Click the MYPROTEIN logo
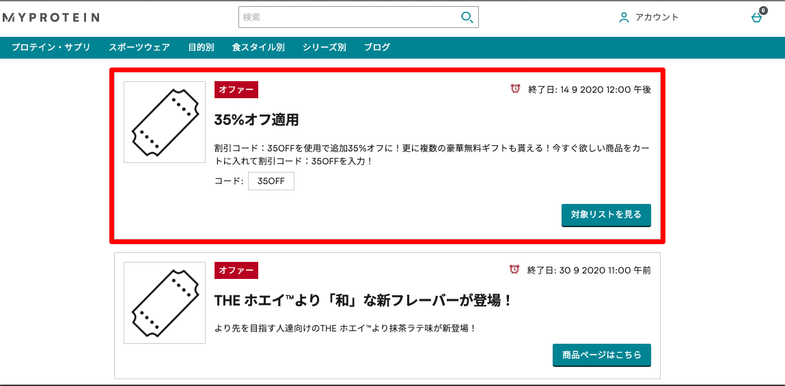785x386 pixels. point(51,18)
